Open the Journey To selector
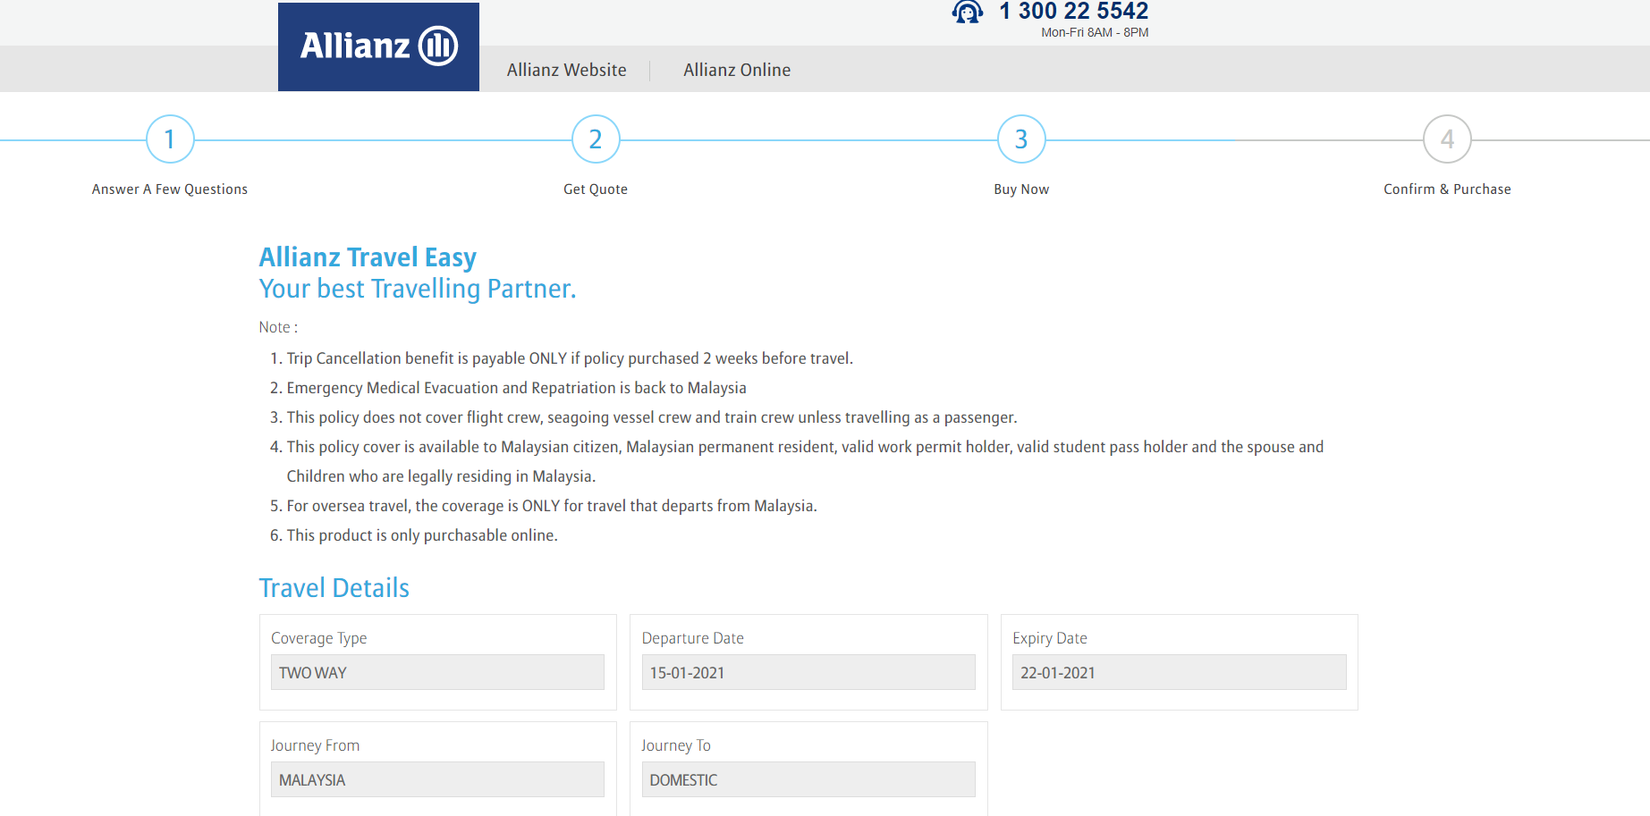 (808, 779)
